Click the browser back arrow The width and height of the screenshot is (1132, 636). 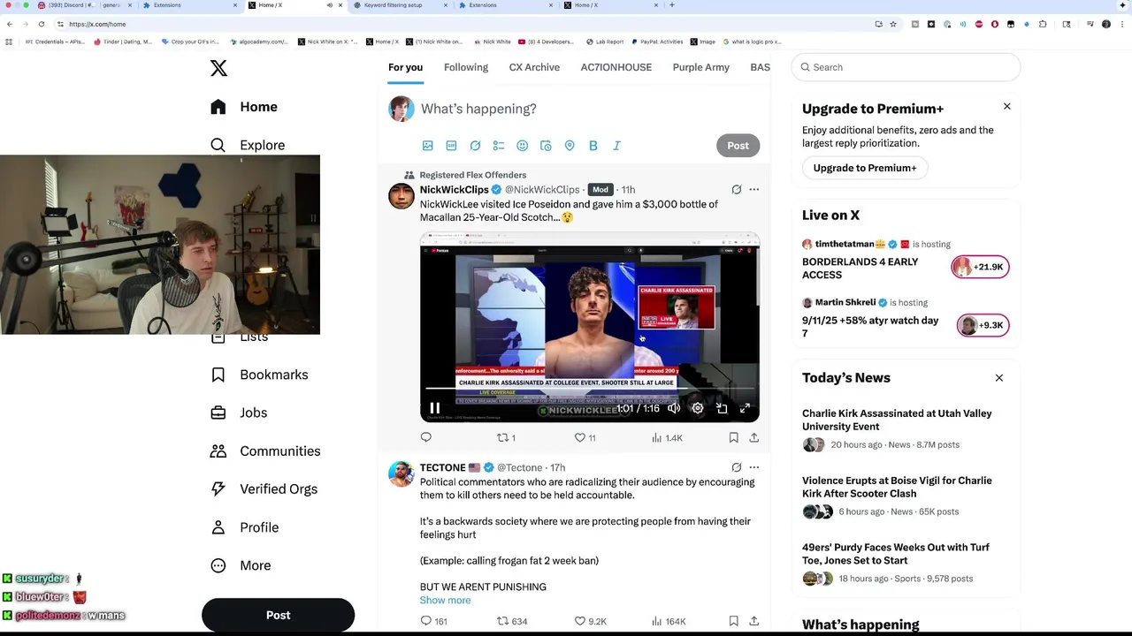[x=10, y=24]
